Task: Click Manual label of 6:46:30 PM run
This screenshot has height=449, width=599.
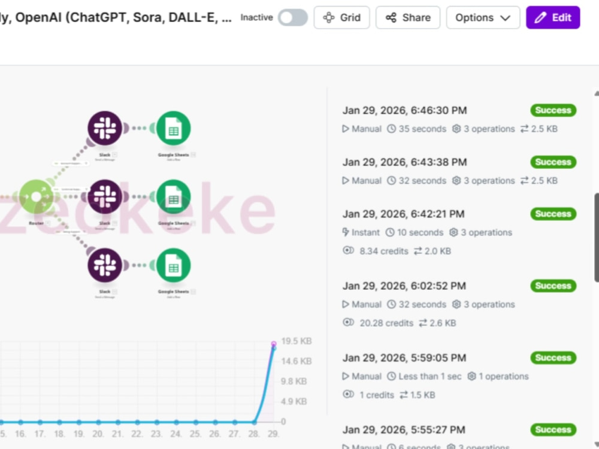Action: click(367, 129)
